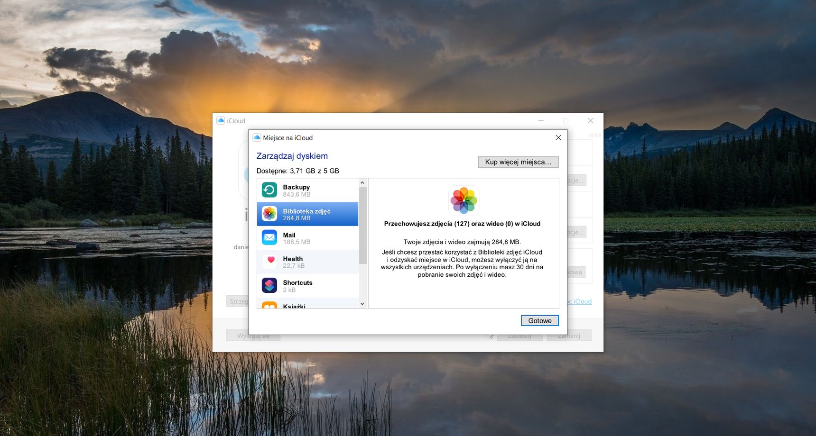Minimize the background iCloud window

(x=541, y=120)
